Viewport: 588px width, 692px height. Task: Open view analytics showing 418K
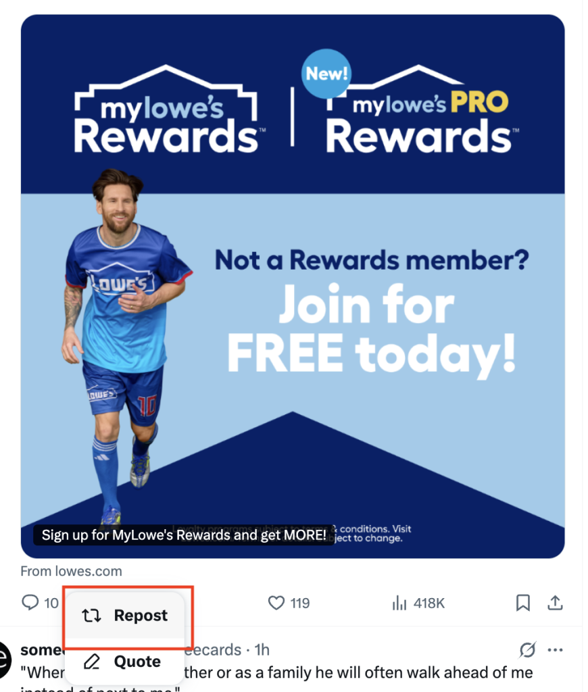(418, 603)
